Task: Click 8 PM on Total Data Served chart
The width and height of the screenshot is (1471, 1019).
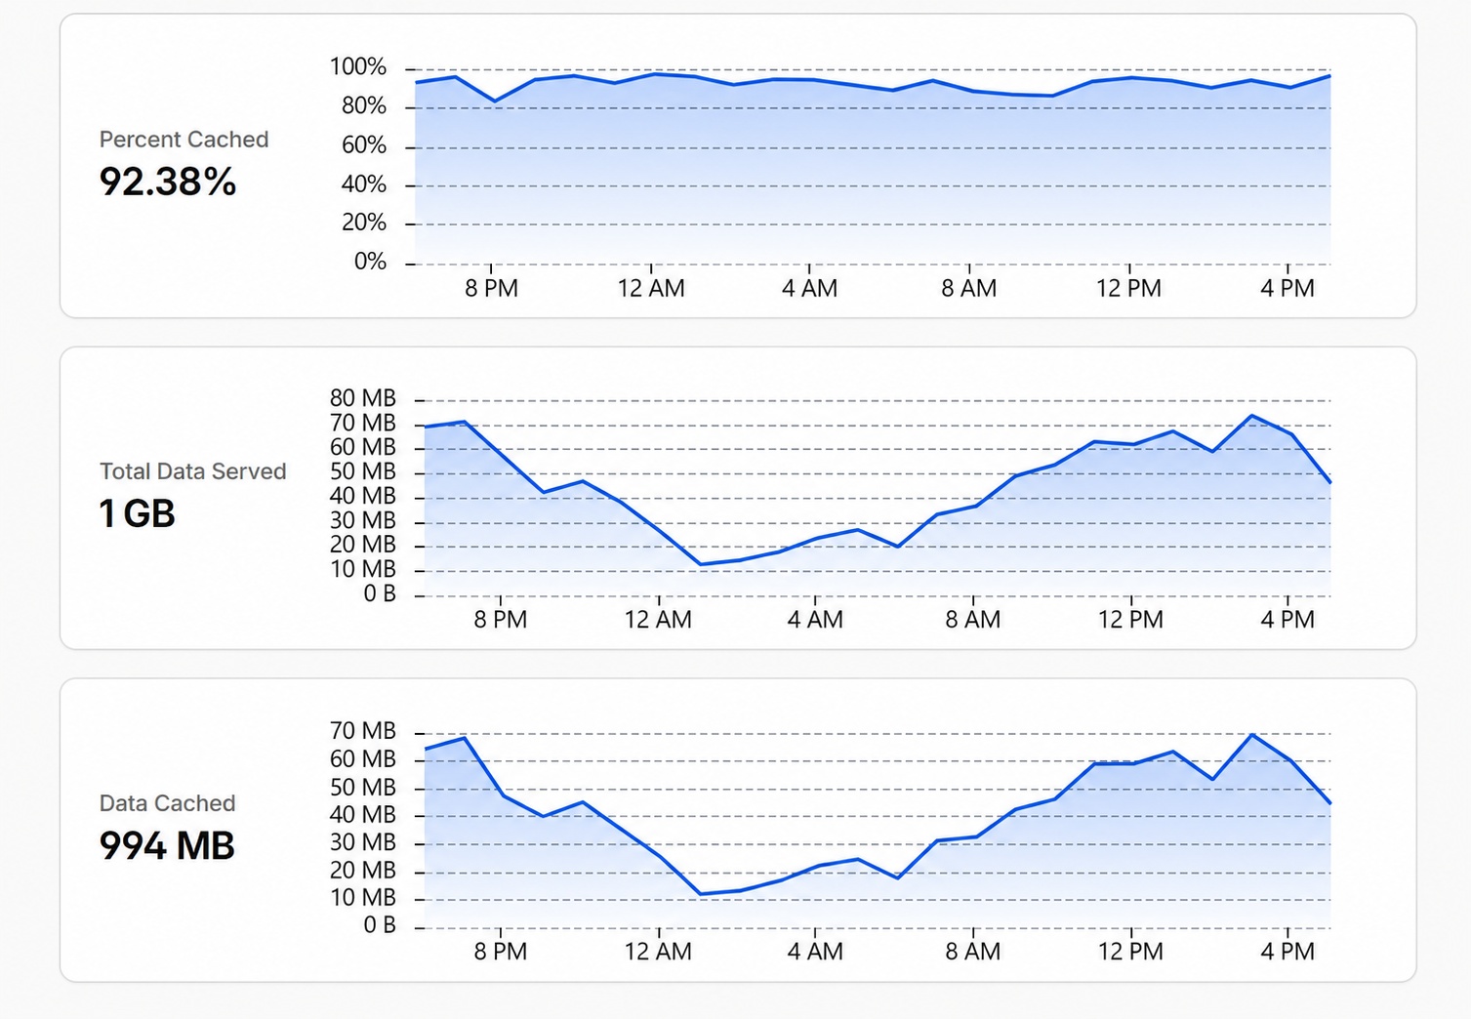Action: tap(501, 620)
